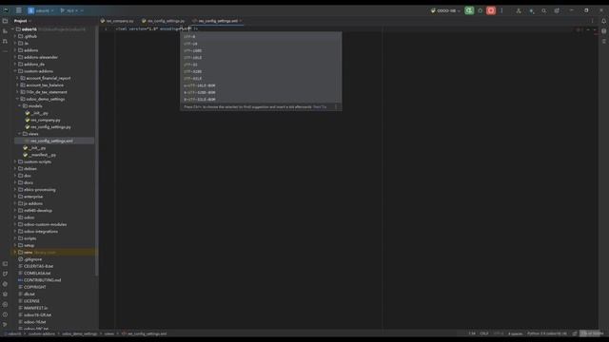
Task: Click the custom-addons breadcrumb in navigation bar
Action: [42, 333]
